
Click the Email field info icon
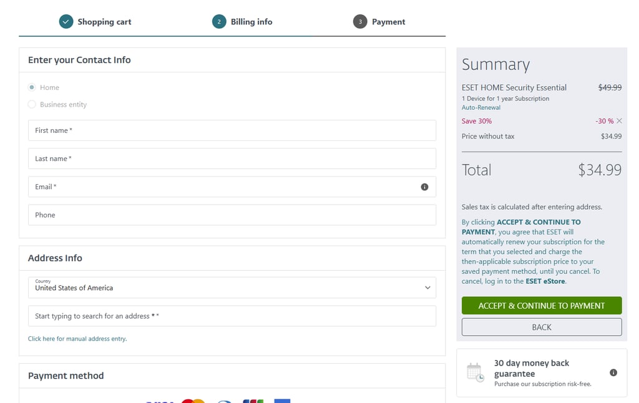point(424,187)
